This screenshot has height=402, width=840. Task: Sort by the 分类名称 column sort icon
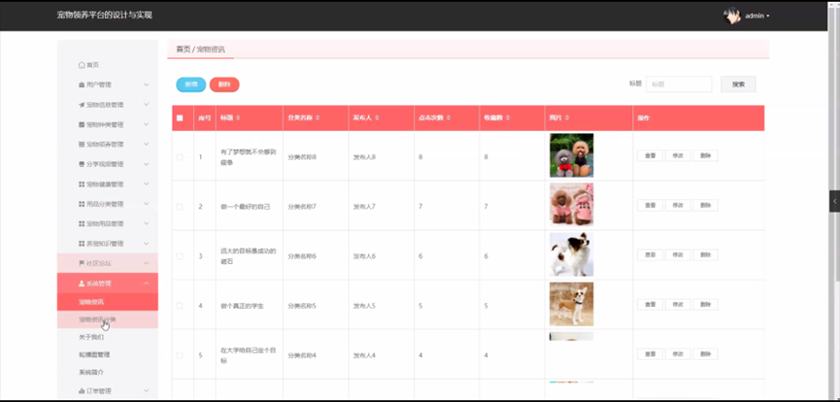pyautogui.click(x=318, y=117)
